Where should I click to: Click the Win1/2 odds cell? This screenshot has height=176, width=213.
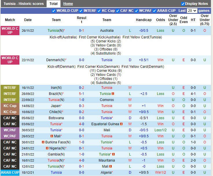click(160, 173)
